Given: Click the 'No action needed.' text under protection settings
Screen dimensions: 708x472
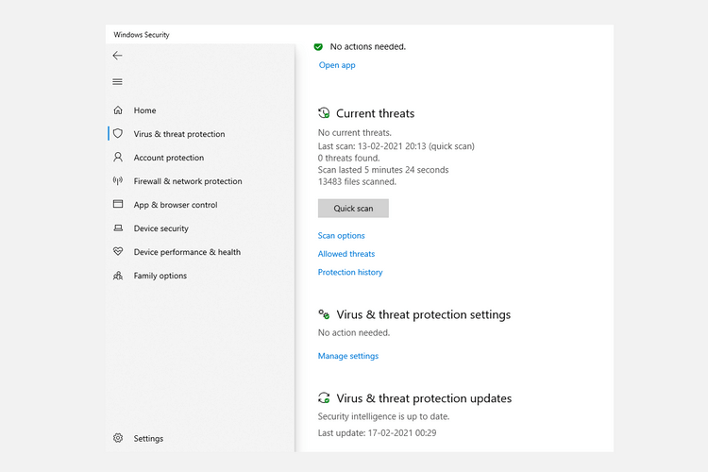Looking at the screenshot, I should point(354,333).
